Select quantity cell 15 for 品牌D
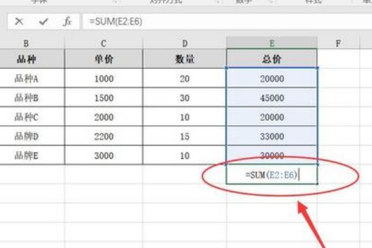 click(x=185, y=136)
